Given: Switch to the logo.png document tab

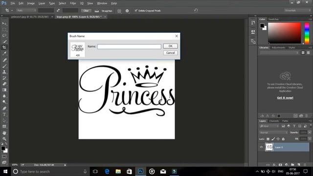Looking at the screenshot, I should click(79, 17).
